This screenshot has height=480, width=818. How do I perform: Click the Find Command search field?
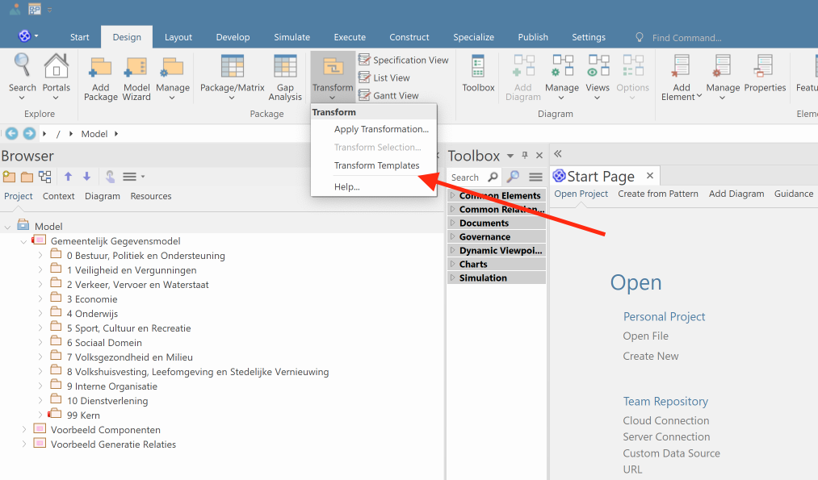click(x=686, y=38)
